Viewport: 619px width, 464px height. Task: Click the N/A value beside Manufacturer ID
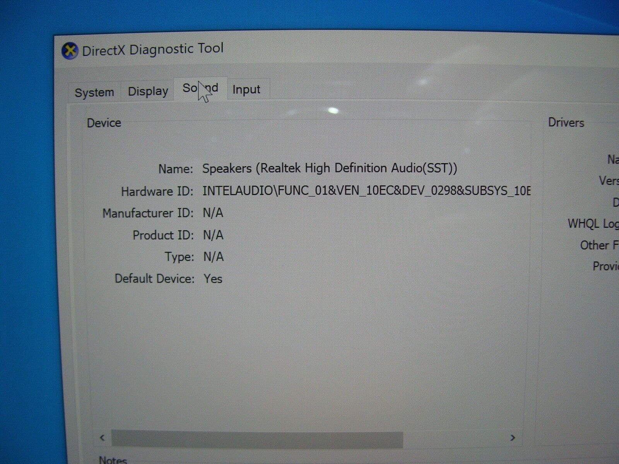(213, 213)
